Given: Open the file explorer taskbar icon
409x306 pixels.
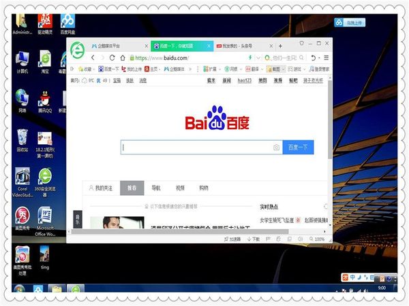Looking at the screenshot, I should click(x=57, y=288).
